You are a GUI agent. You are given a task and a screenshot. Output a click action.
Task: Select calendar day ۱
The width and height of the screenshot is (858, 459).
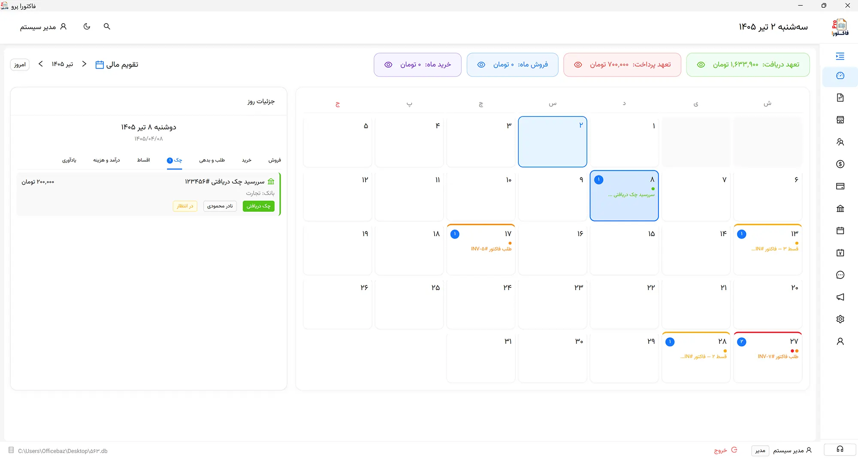(x=624, y=142)
